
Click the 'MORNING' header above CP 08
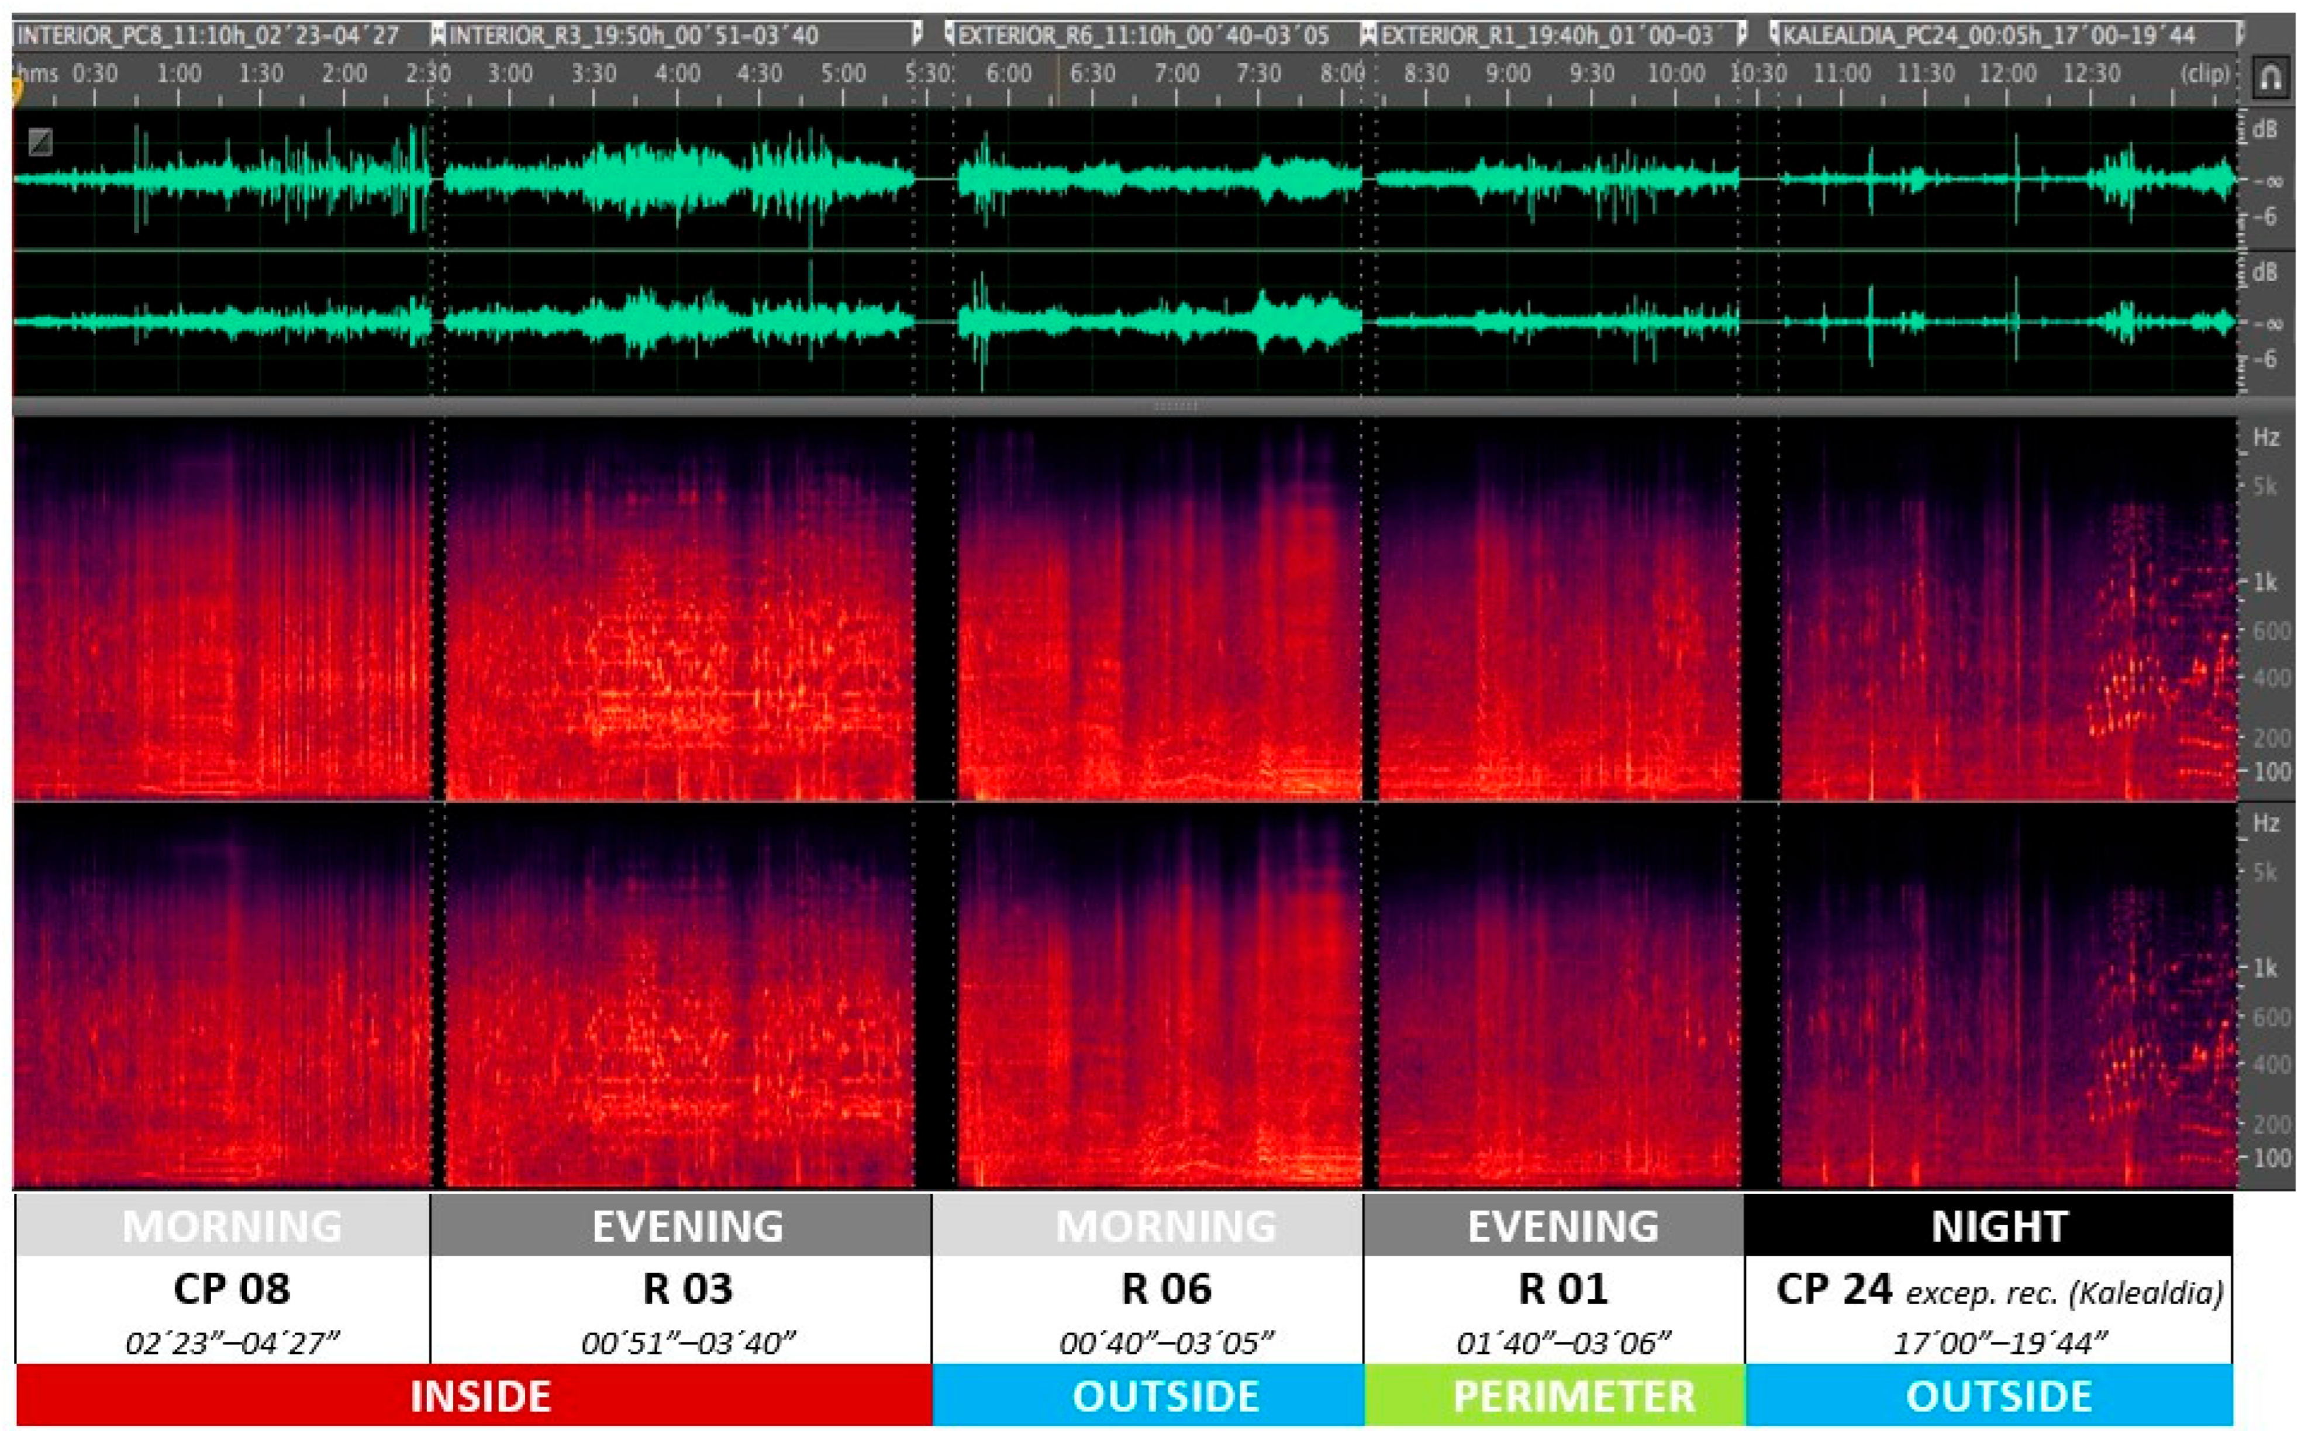click(223, 1226)
